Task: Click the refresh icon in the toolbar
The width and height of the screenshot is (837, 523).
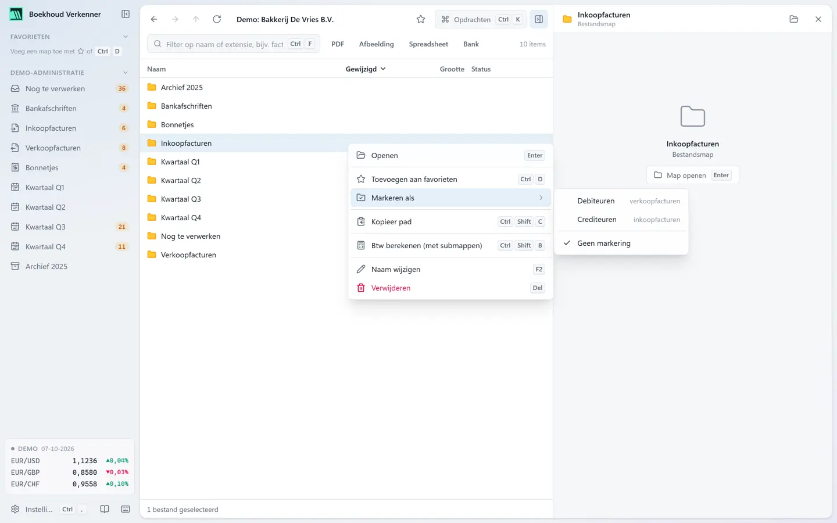Action: (217, 19)
